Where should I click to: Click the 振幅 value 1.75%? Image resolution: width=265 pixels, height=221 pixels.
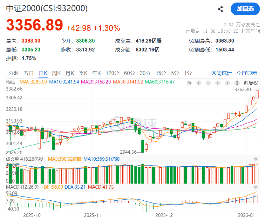coord(29,58)
